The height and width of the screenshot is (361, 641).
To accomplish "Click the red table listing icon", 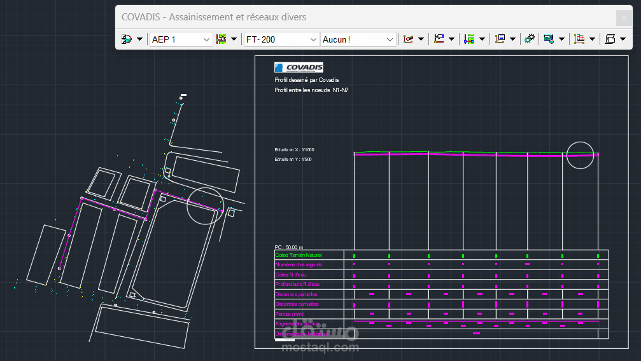I will point(579,39).
